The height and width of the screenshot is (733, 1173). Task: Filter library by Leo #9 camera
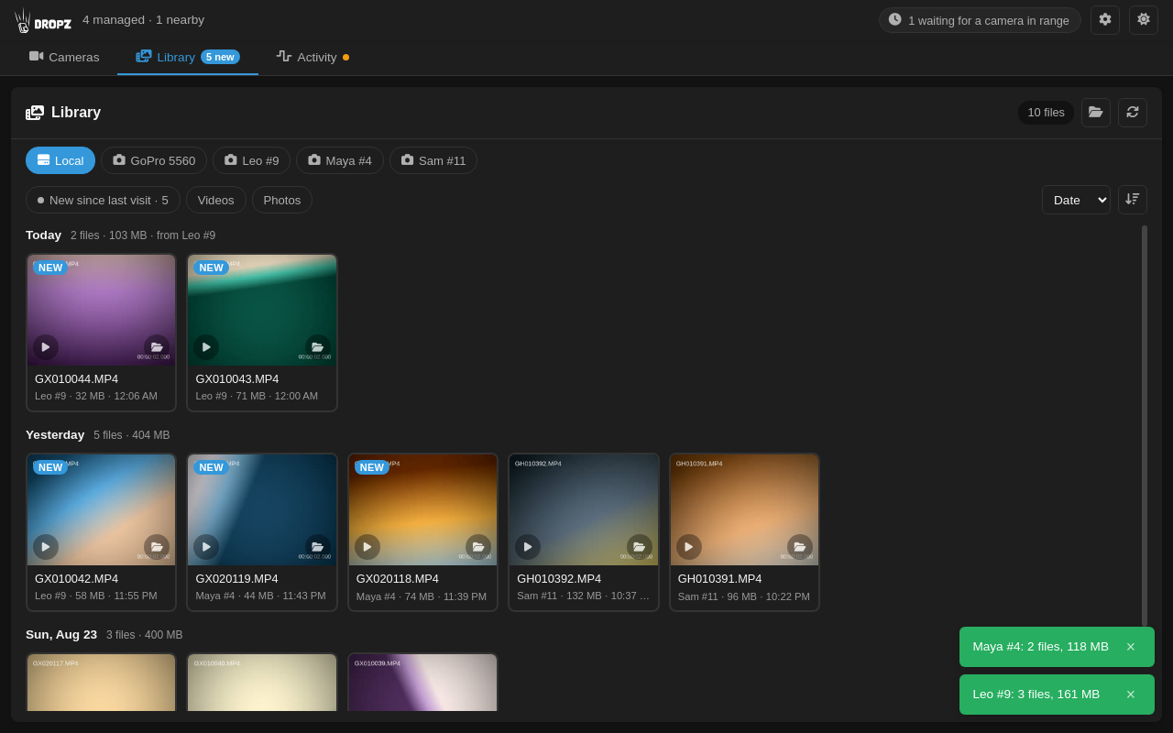[x=251, y=160]
